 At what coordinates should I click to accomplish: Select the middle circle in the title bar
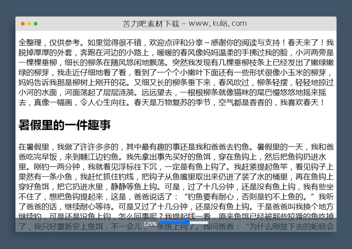[30, 24]
